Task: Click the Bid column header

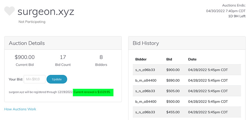Action: 169,59
